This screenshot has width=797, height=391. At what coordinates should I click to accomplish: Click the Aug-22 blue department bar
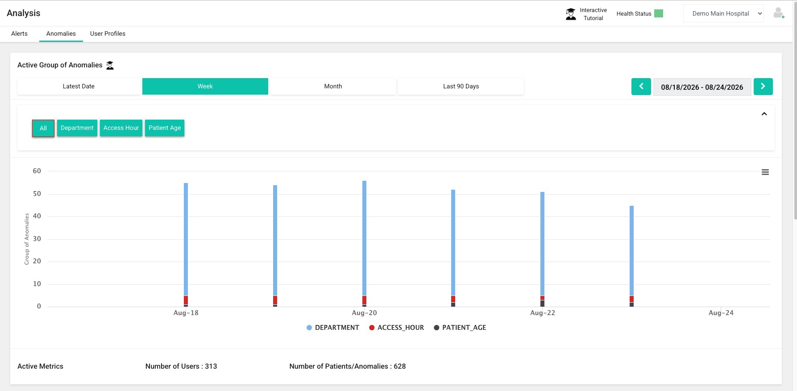tap(542, 244)
